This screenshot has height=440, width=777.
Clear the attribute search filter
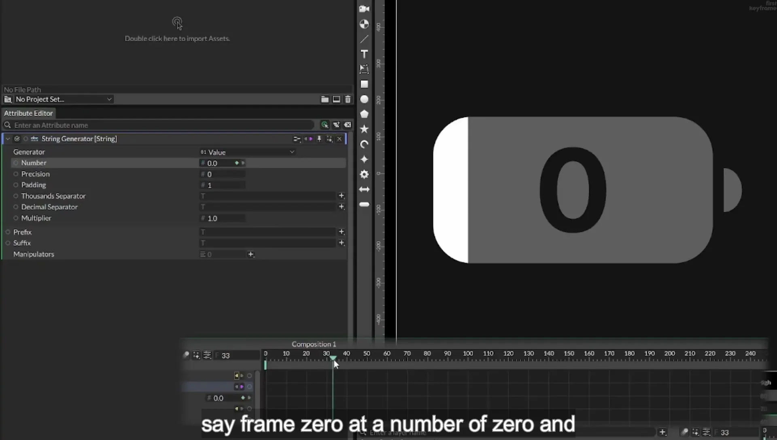tap(348, 125)
